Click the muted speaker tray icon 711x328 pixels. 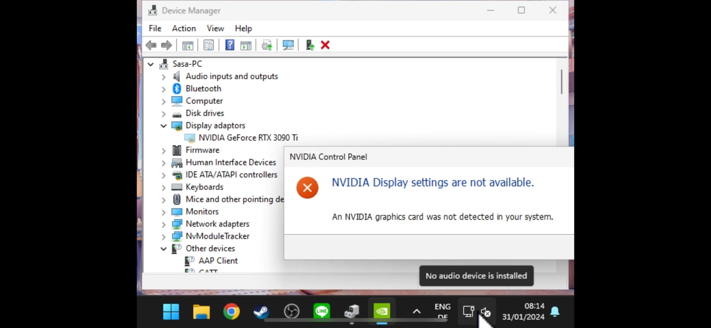coord(485,312)
